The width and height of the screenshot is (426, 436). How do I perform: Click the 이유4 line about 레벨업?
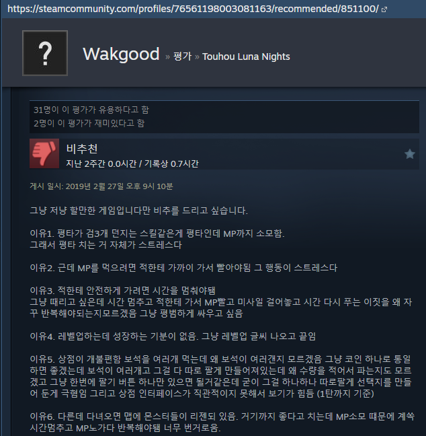(173, 336)
